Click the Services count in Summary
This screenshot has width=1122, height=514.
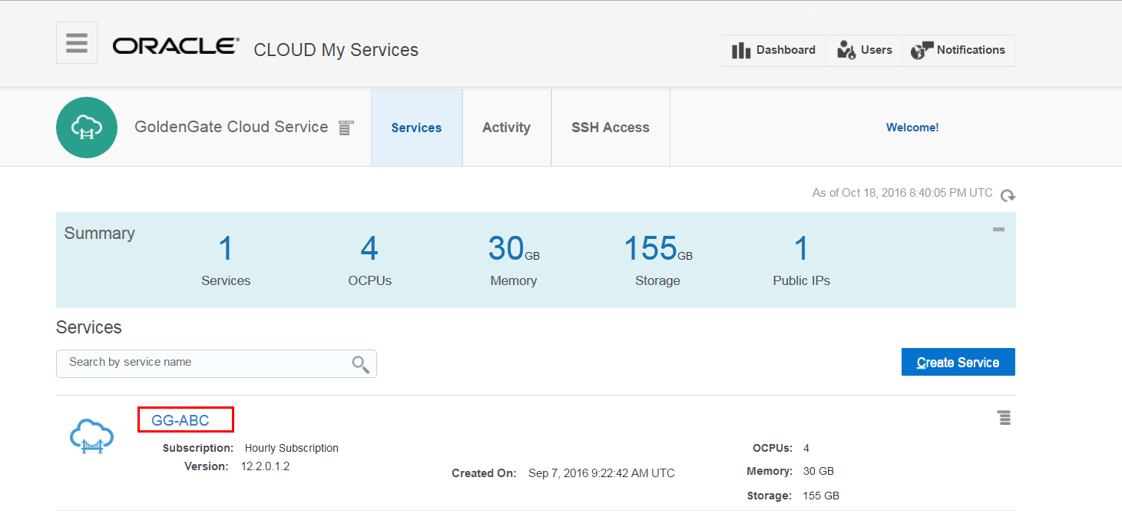point(226,249)
